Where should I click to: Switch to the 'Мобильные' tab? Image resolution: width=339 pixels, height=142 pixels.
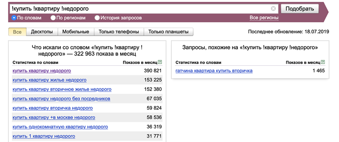[76, 32]
